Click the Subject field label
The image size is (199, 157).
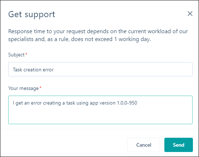click(x=16, y=55)
